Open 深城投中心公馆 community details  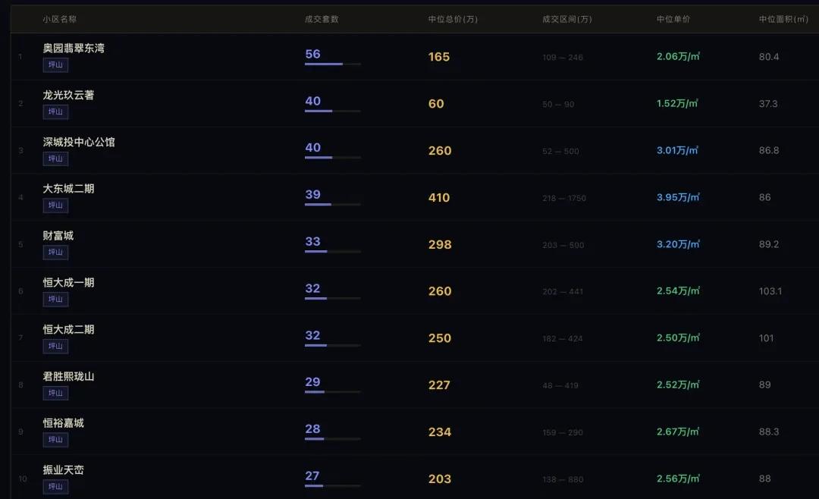tap(79, 143)
